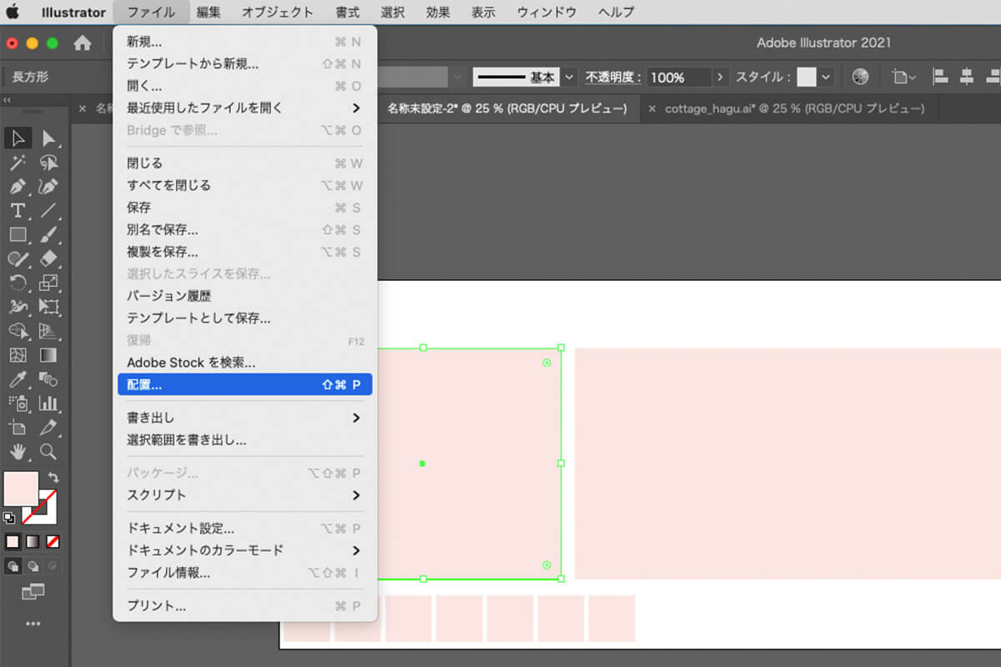Click the 不透明度 label link
Viewport: 1001px width, 667px height.
(612, 77)
